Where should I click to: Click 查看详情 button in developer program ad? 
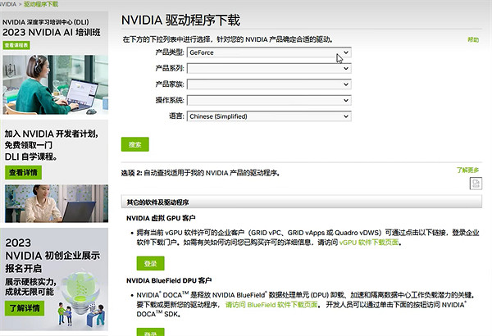[23, 173]
